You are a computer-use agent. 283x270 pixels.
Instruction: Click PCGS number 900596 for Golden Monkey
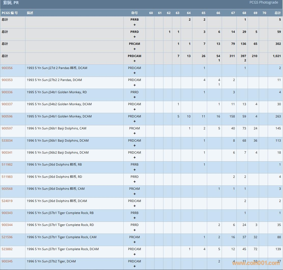[7, 116]
